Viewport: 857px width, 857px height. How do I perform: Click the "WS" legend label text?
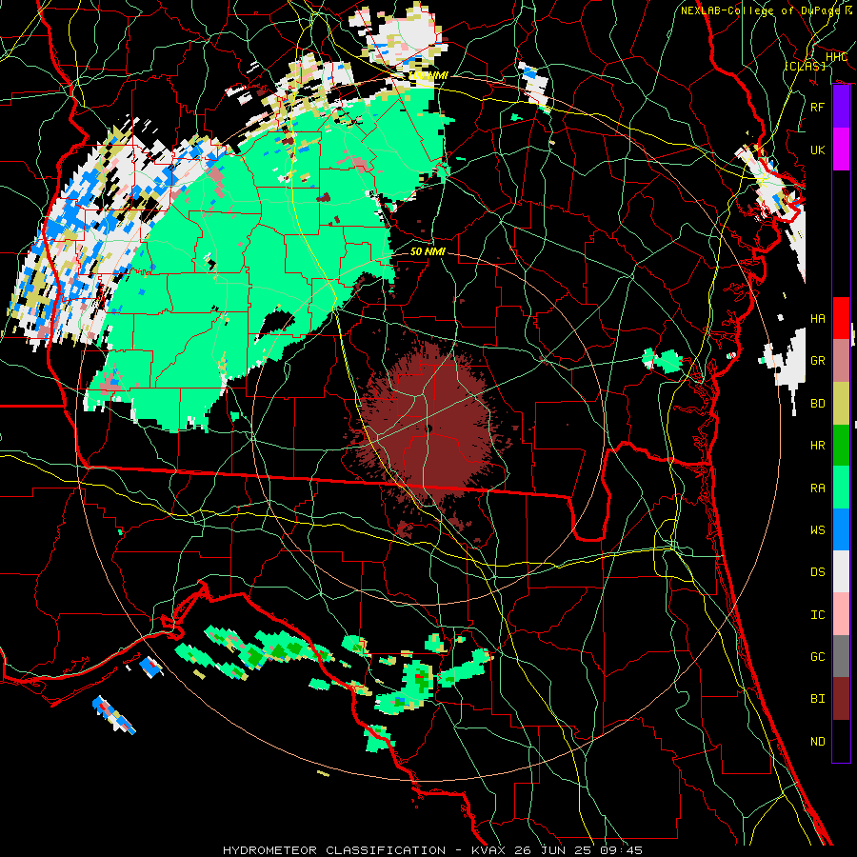tap(818, 529)
